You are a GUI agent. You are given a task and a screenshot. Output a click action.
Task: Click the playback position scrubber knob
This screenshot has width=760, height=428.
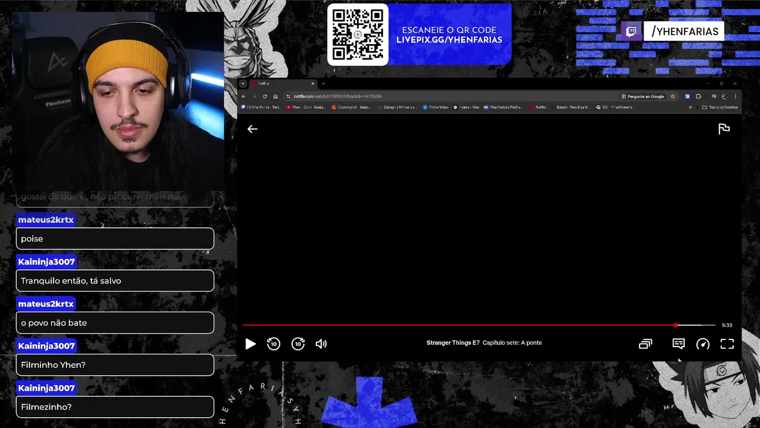pos(676,325)
